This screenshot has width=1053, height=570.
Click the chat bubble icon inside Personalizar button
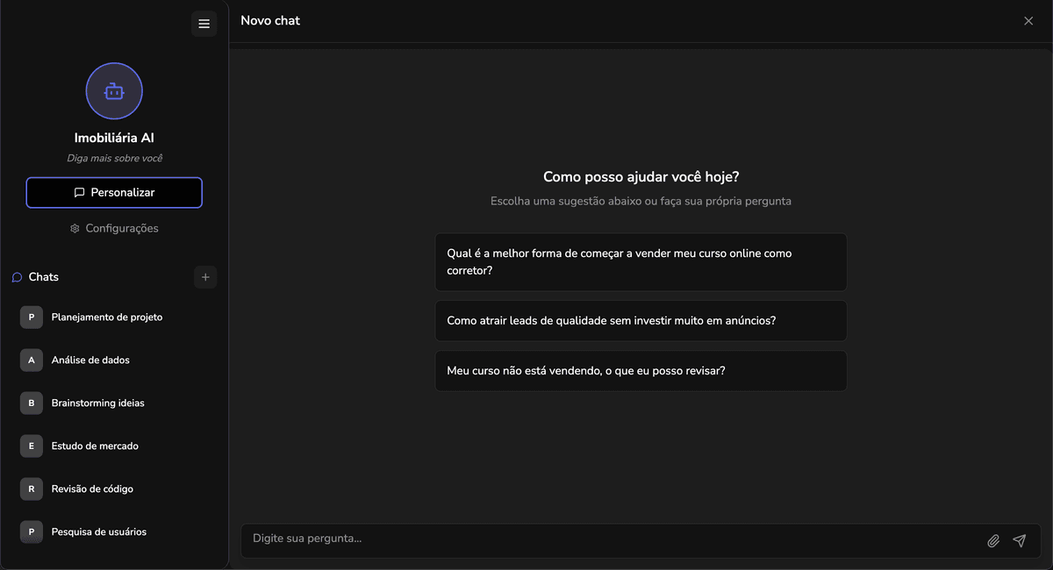(x=79, y=193)
